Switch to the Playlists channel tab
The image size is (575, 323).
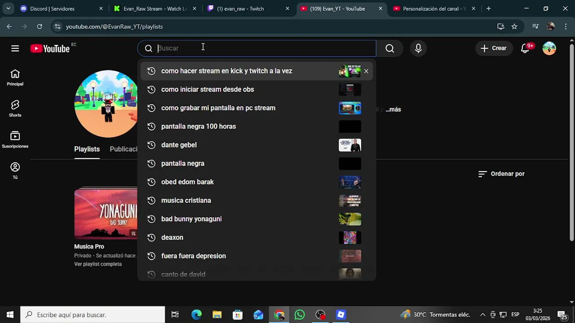click(87, 149)
